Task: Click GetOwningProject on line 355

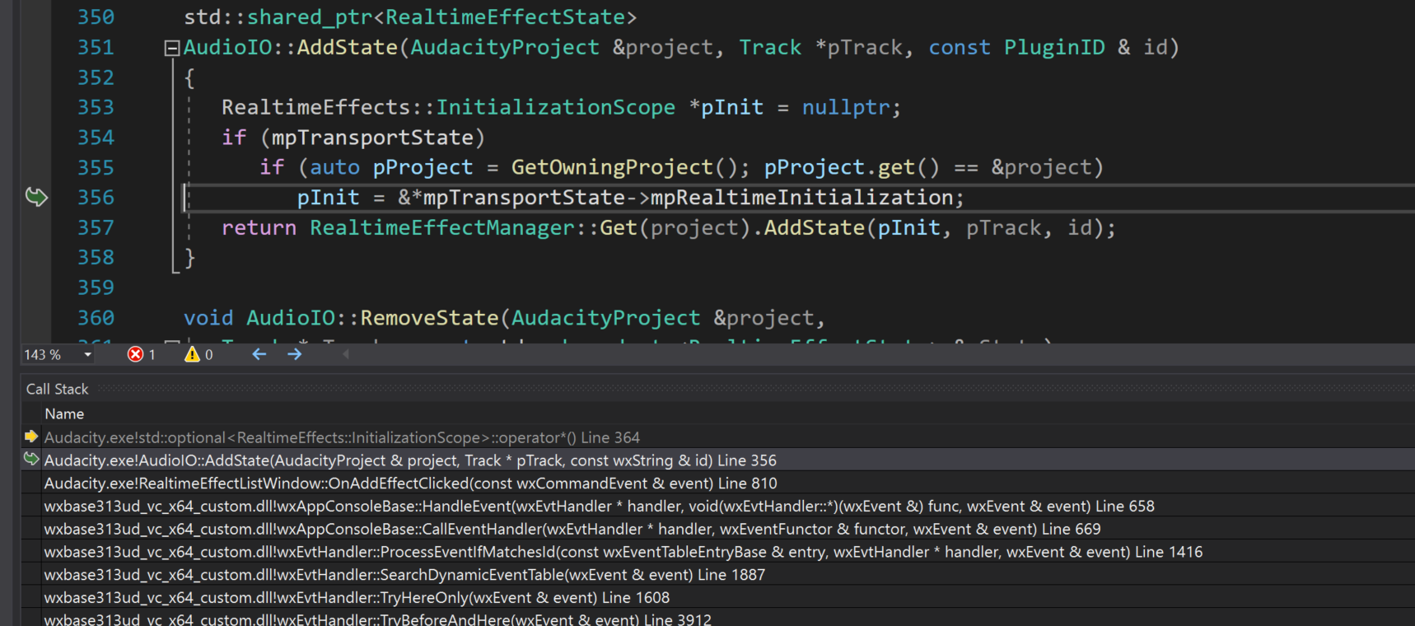Action: 612,167
